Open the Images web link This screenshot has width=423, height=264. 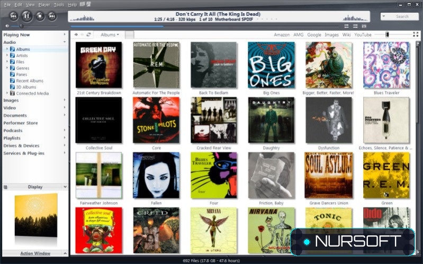[331, 35]
